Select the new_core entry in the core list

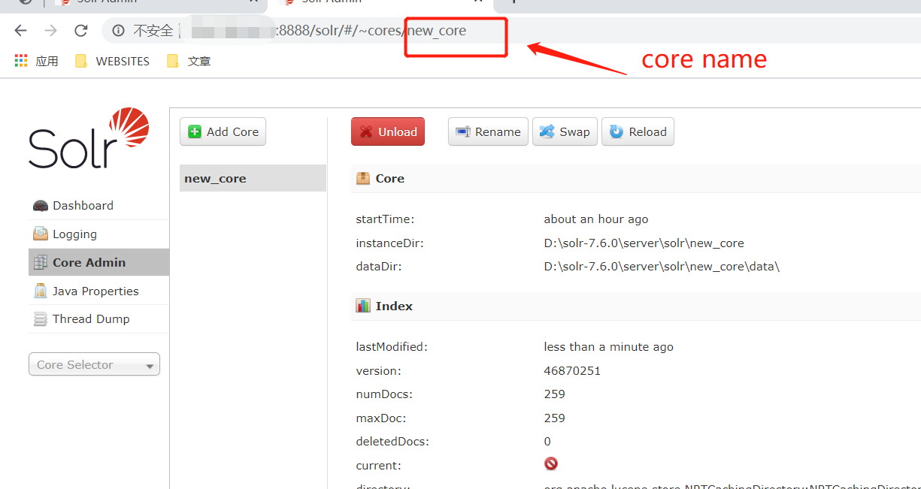point(216,178)
